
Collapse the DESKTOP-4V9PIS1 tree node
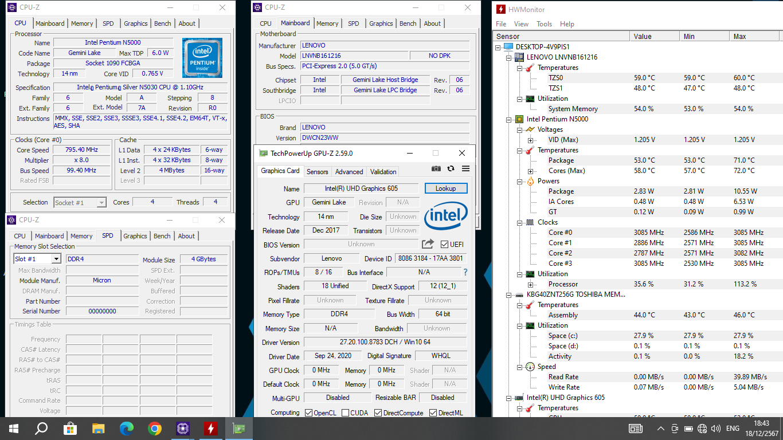[x=498, y=47]
